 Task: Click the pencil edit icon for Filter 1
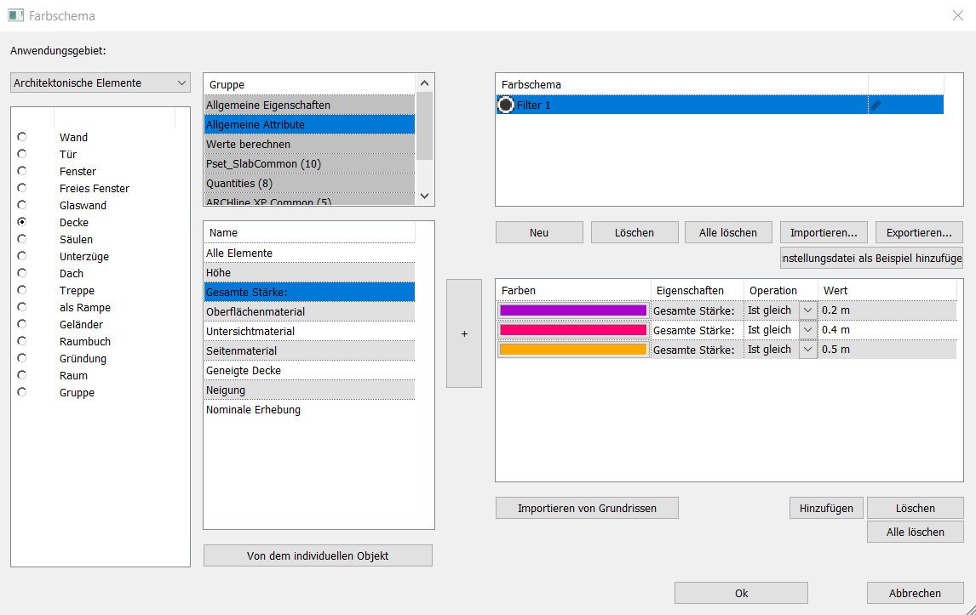click(876, 105)
